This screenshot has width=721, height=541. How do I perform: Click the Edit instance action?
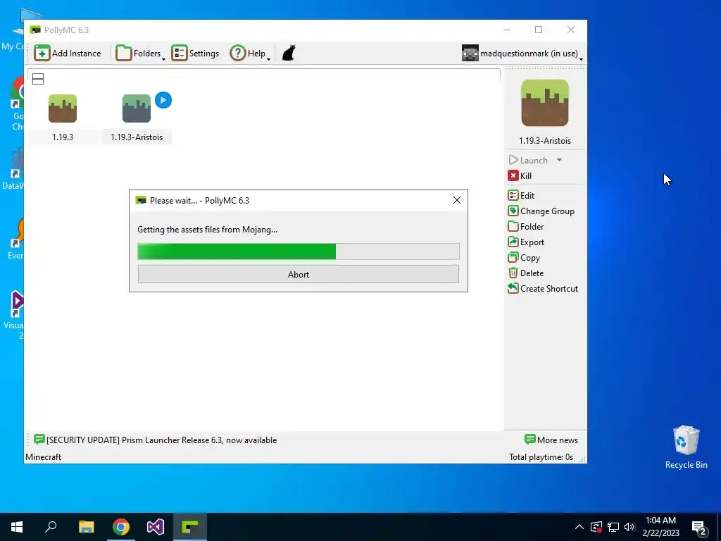521,196
